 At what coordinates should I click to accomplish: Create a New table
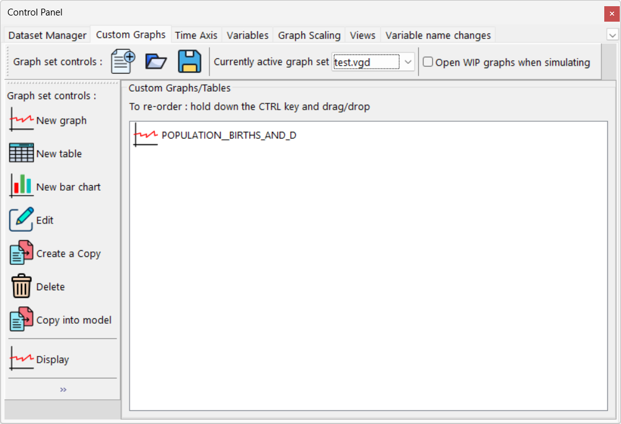tap(46, 154)
